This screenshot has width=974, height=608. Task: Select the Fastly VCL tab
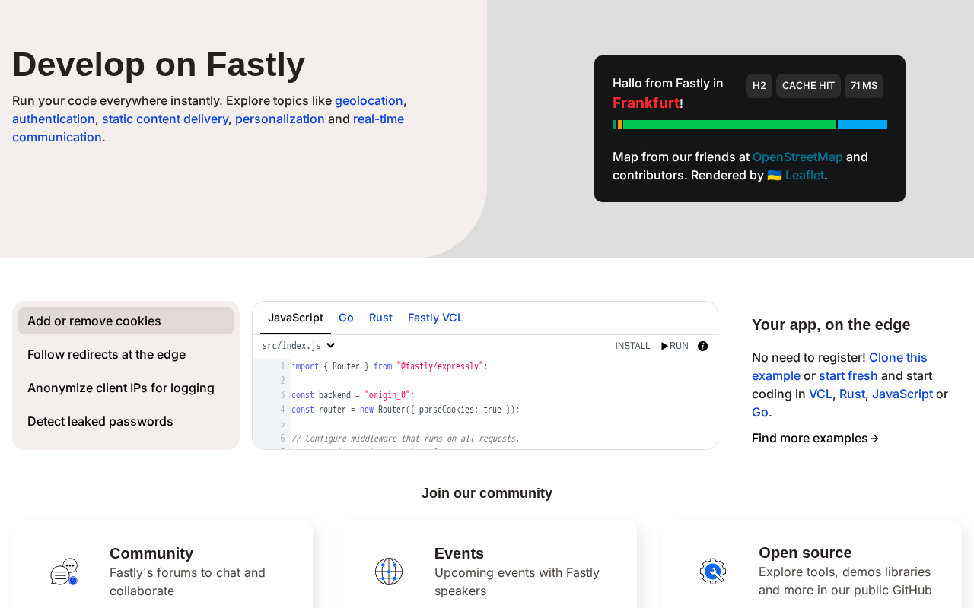click(435, 318)
